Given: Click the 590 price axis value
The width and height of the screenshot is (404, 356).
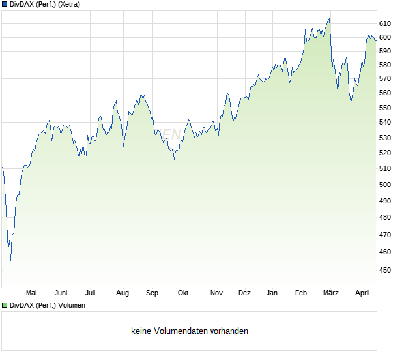Looking at the screenshot, I should pos(385,51).
